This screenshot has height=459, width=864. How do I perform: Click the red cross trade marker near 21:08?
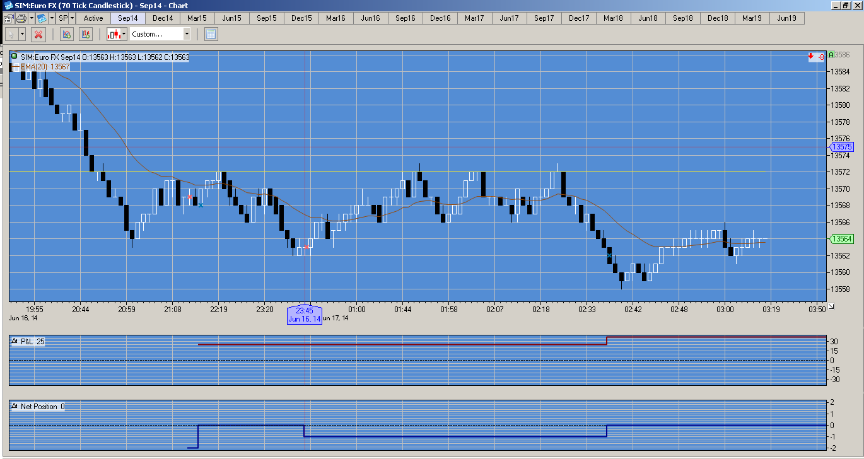point(190,197)
